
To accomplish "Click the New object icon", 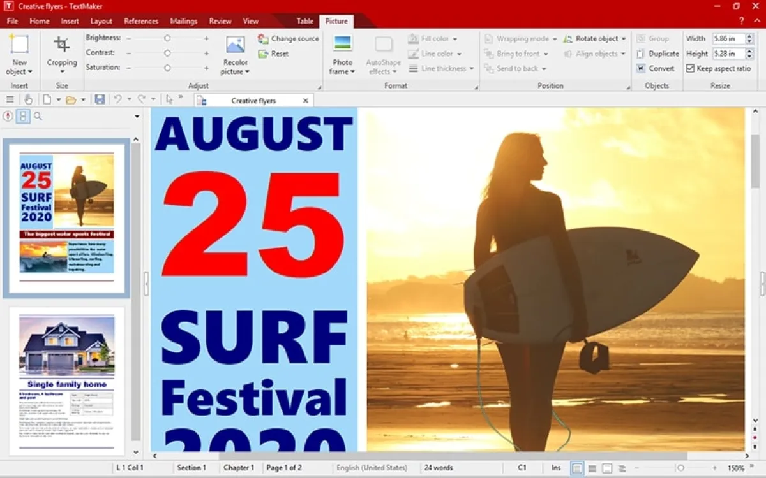I will coord(19,45).
